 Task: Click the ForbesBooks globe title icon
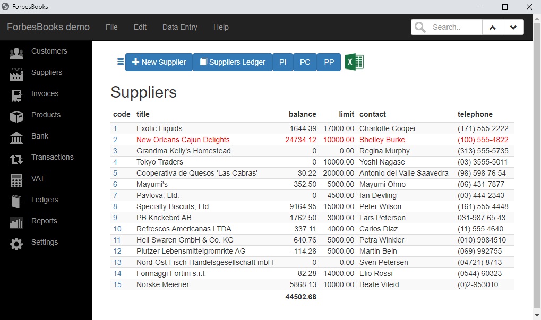pyautogui.click(x=5, y=6)
